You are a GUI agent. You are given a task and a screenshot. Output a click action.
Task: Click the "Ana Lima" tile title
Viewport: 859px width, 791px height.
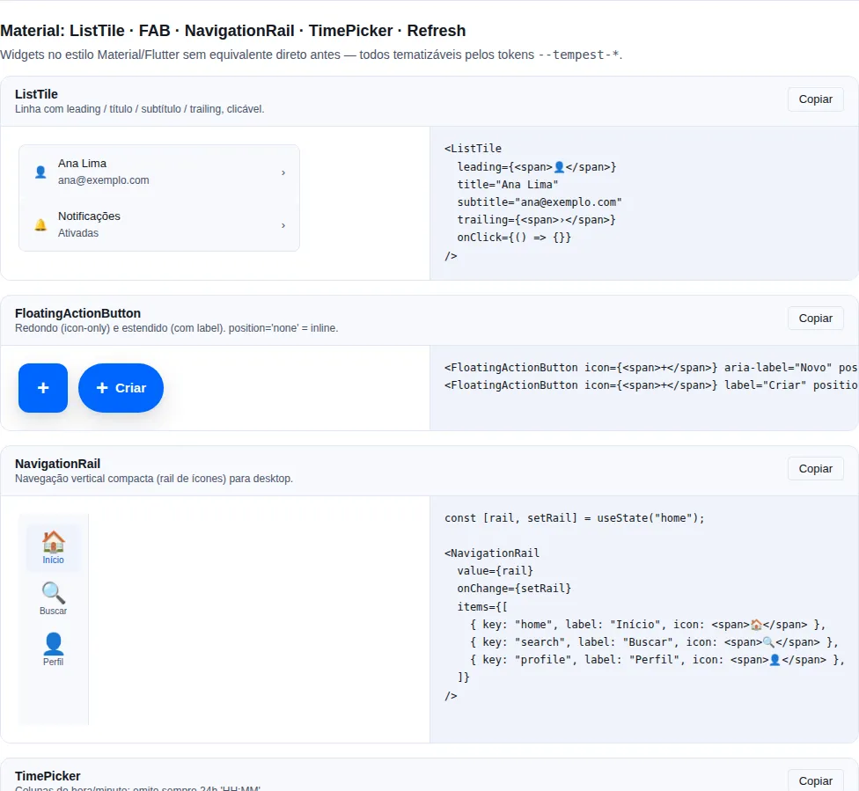click(x=82, y=164)
